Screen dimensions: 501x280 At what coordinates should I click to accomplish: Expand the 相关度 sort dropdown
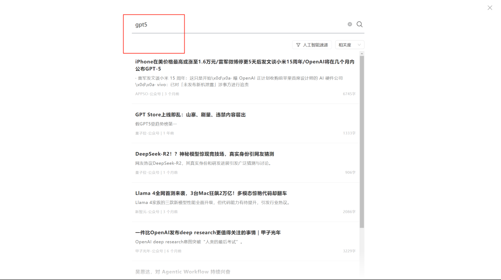pyautogui.click(x=350, y=45)
